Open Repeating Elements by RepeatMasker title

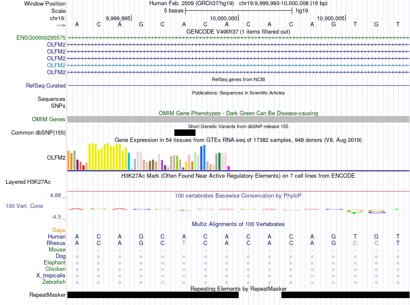click(238, 289)
